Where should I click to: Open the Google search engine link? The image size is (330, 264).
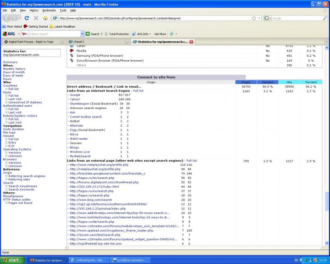point(75,95)
